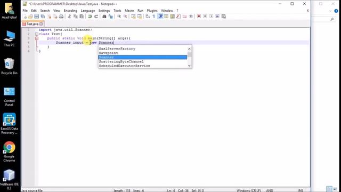Screen dimensions: 341x192
Task: Open the Plugins menu
Action: tap(152, 11)
